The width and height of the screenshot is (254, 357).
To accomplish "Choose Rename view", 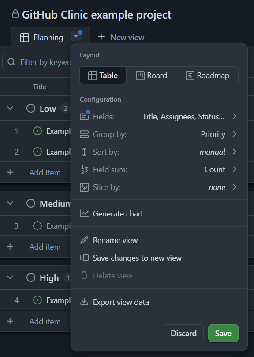I will (x=159, y=240).
